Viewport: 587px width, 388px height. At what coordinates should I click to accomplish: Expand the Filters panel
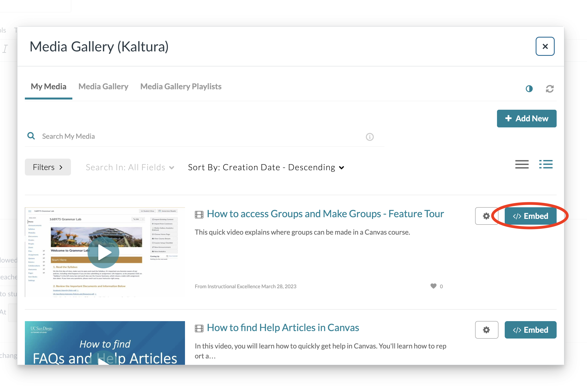coord(48,167)
